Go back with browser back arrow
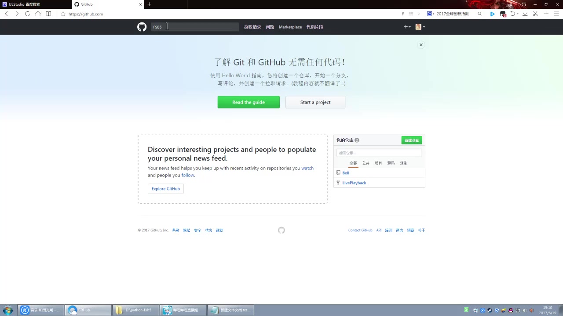The width and height of the screenshot is (563, 316). point(7,14)
